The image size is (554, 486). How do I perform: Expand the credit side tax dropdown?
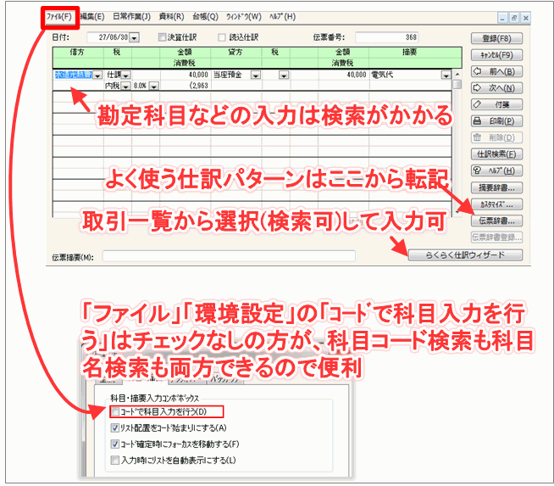284,75
